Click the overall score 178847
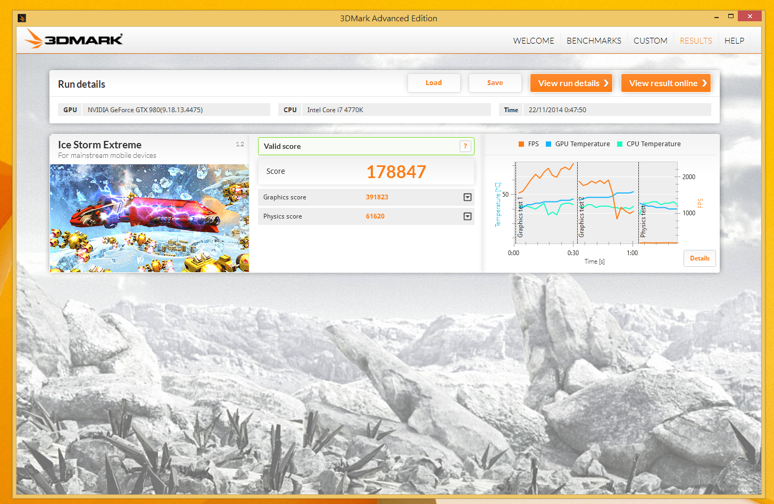 (396, 172)
